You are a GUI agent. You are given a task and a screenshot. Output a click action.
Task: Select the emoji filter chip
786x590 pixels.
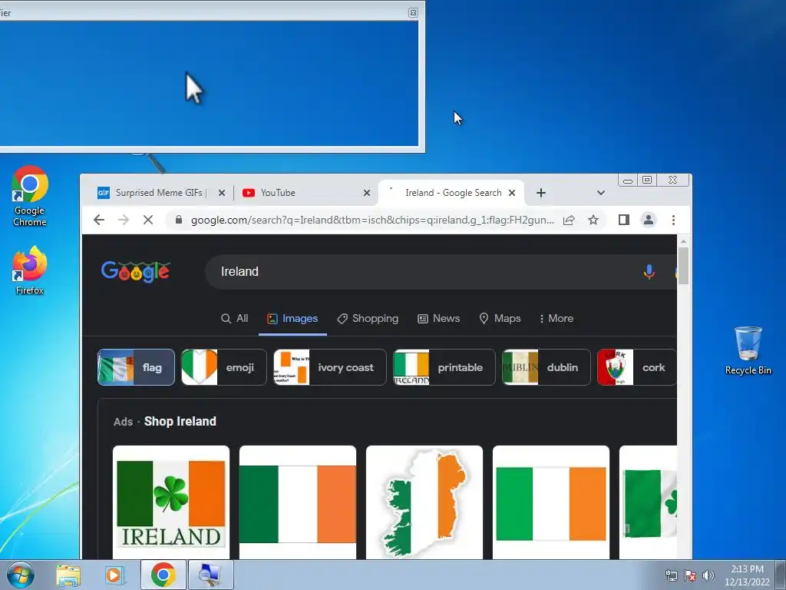224,367
